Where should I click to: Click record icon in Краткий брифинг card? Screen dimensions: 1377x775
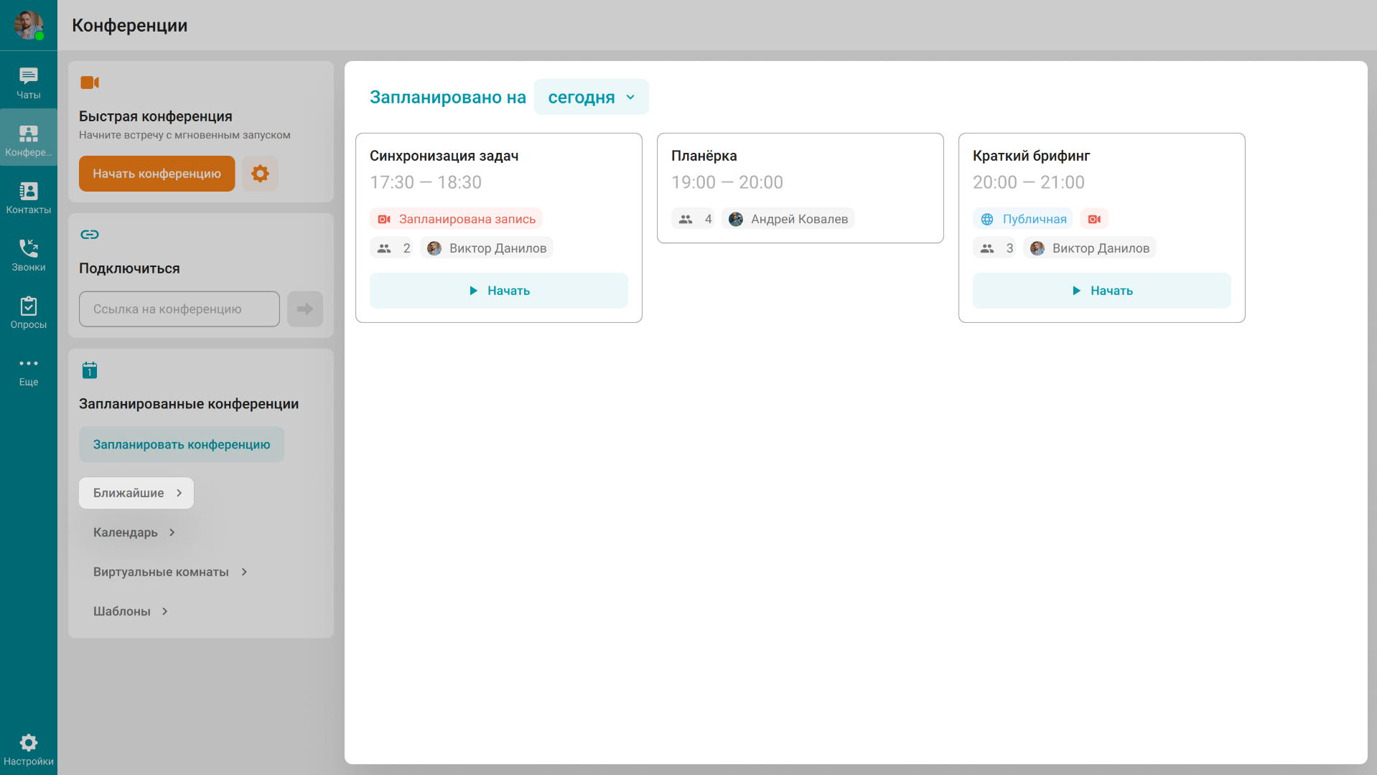pos(1094,219)
